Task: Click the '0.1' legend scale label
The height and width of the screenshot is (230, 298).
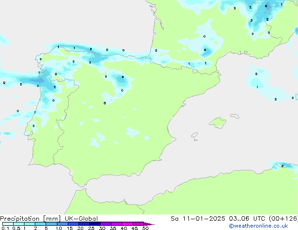Action: point(5,228)
